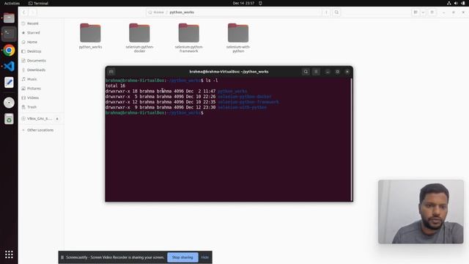Click the terminal prompt line after ls output
This screenshot has height=264, width=469.
pyautogui.click(x=155, y=113)
